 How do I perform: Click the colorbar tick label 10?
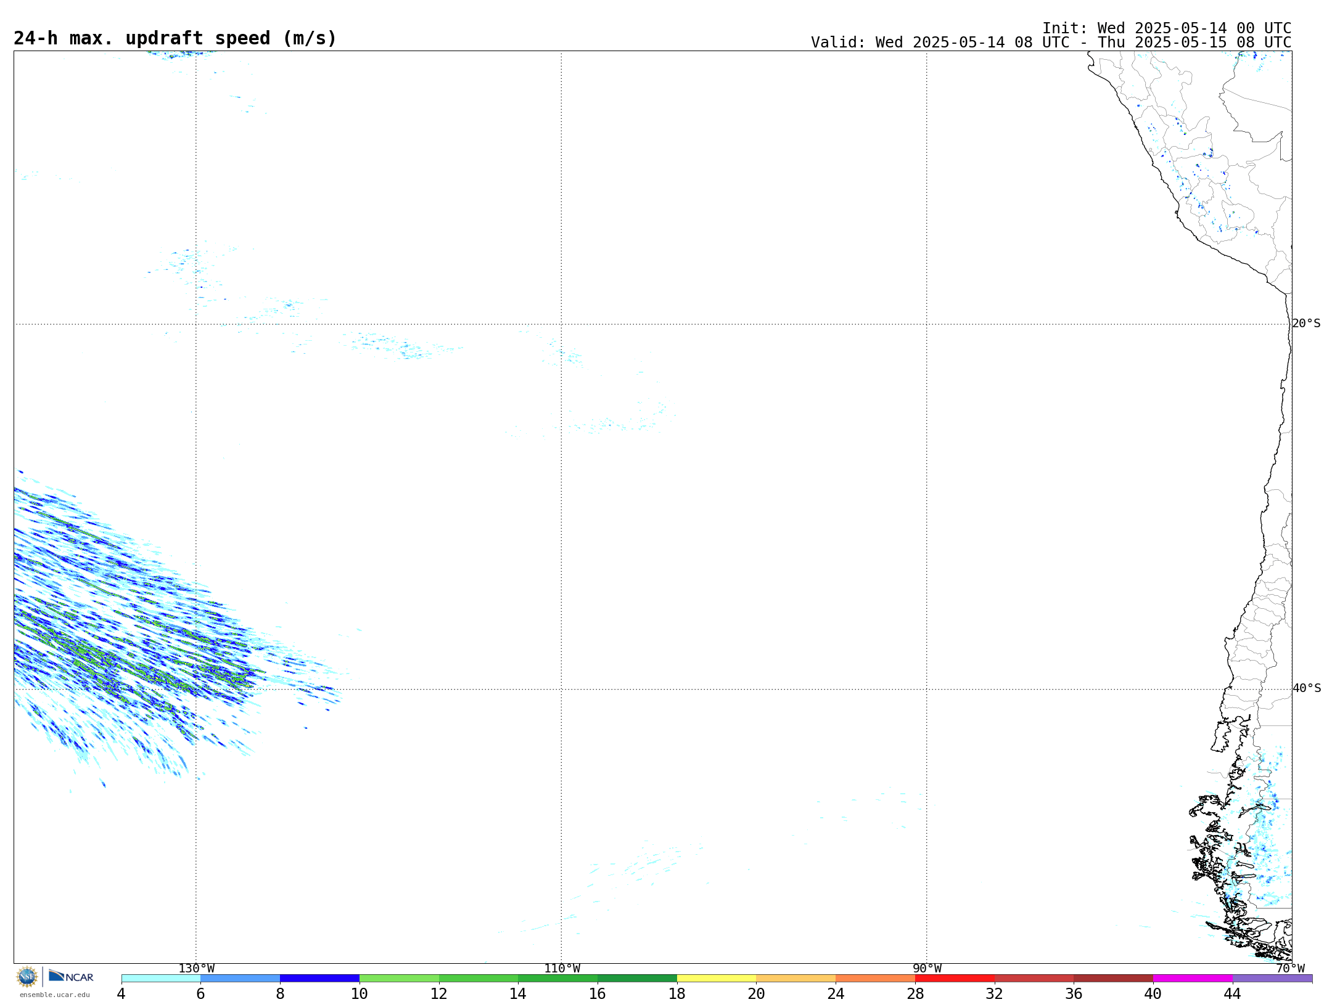click(x=360, y=993)
